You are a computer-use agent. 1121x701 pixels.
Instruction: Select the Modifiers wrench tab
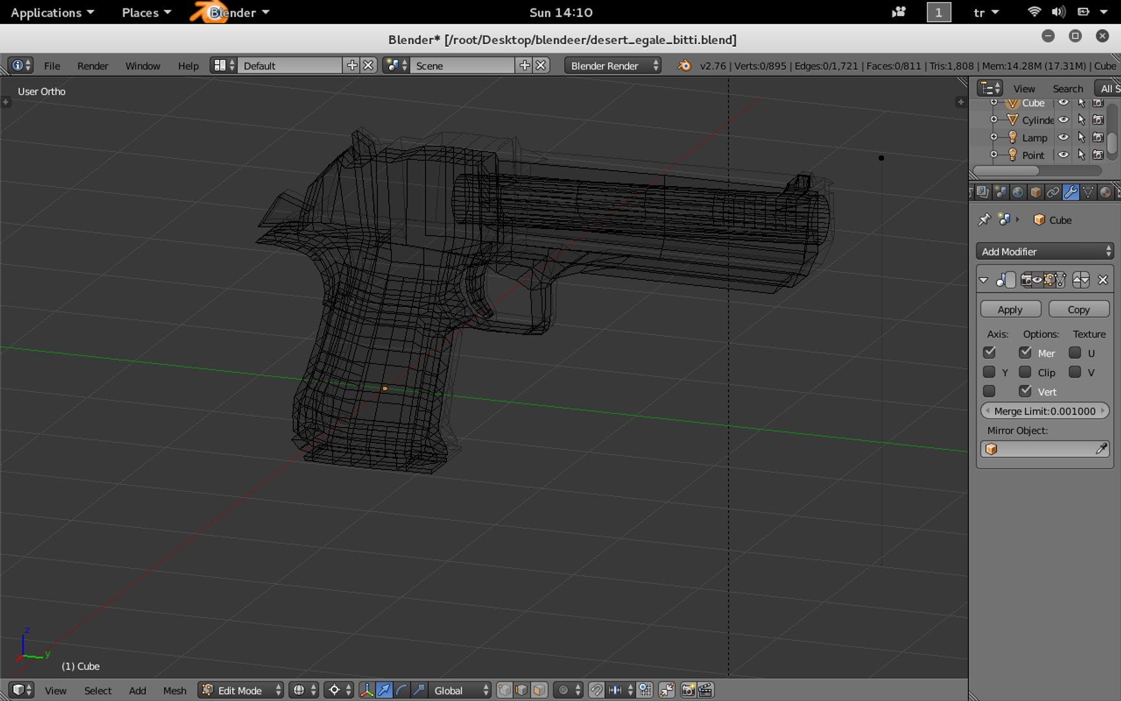tap(1070, 192)
